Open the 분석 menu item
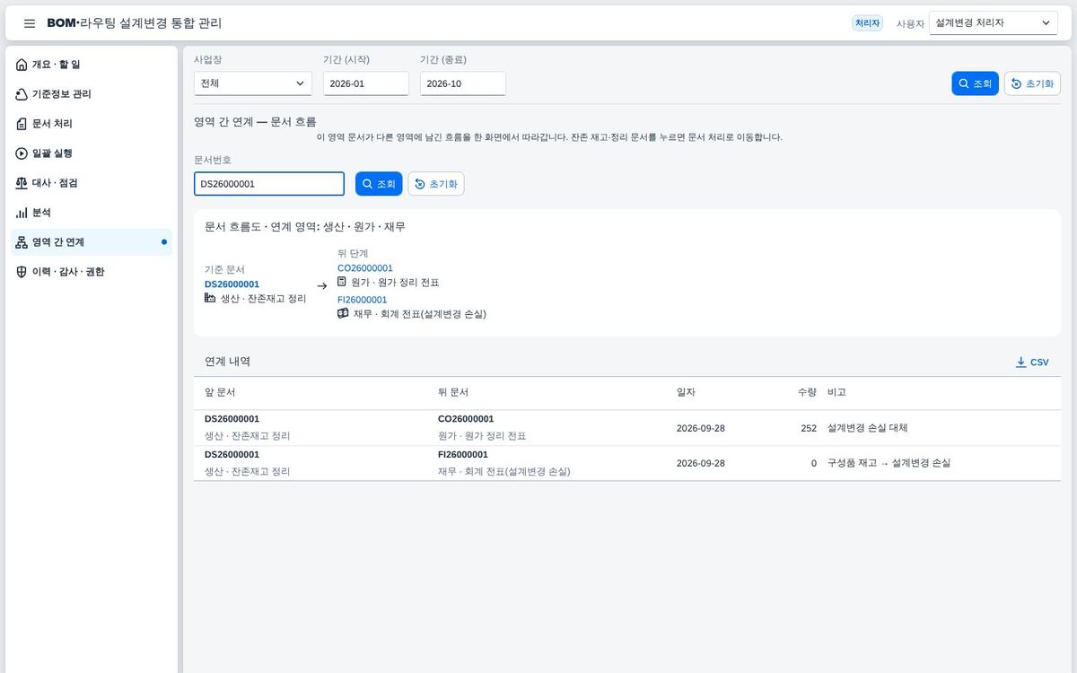The width and height of the screenshot is (1077, 673). tap(92, 213)
